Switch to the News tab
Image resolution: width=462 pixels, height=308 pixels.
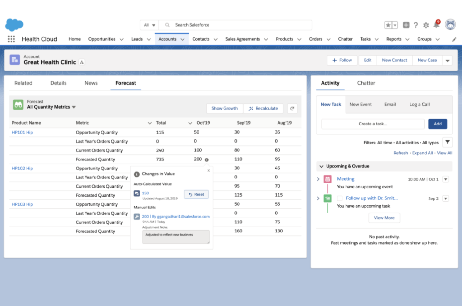coord(91,83)
